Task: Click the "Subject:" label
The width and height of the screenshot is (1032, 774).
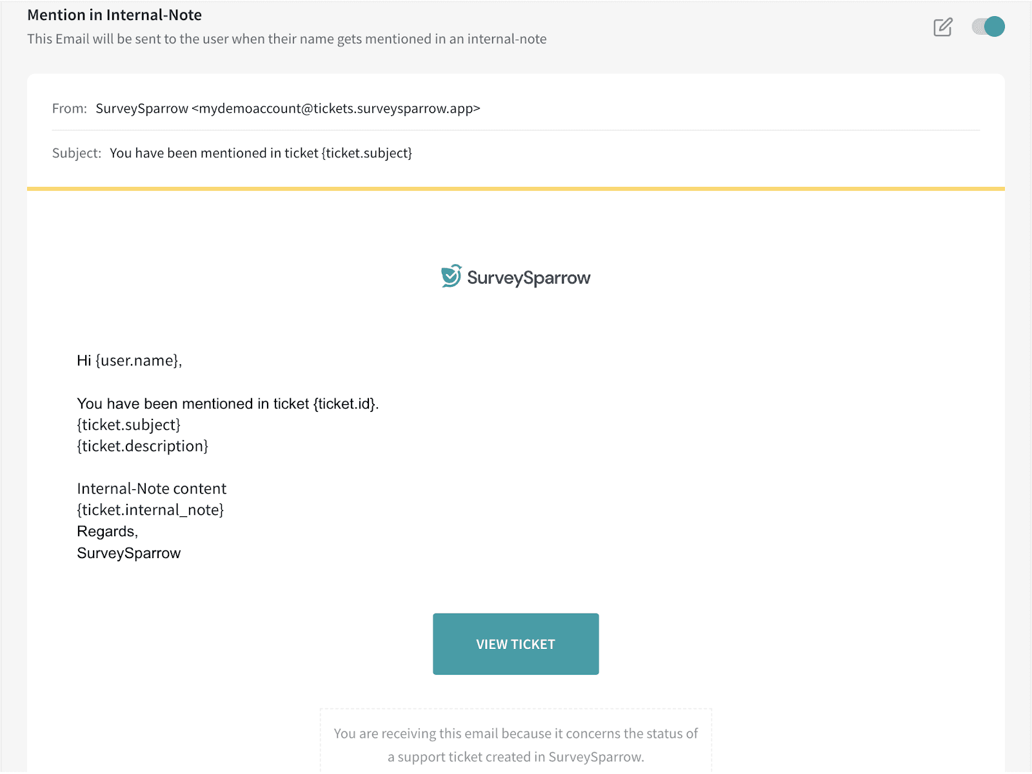Action: tap(76, 153)
